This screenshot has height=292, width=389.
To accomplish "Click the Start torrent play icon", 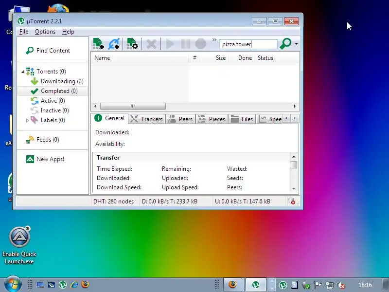I will click(x=170, y=44).
